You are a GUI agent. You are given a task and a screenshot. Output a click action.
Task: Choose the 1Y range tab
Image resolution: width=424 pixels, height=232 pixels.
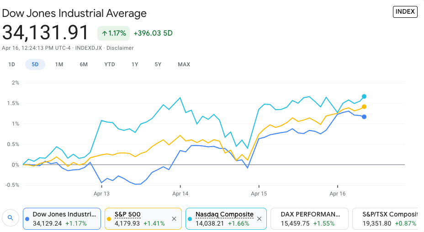click(x=135, y=64)
